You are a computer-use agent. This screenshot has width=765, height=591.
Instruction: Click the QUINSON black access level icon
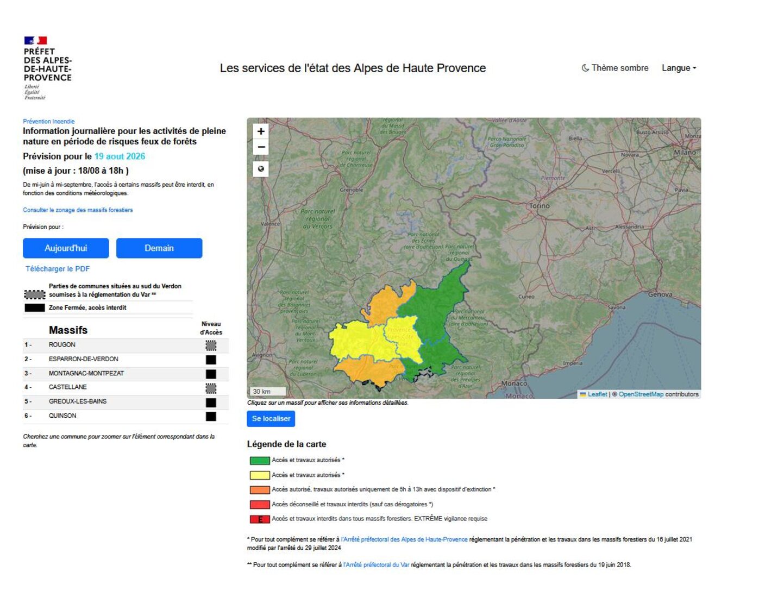click(211, 417)
